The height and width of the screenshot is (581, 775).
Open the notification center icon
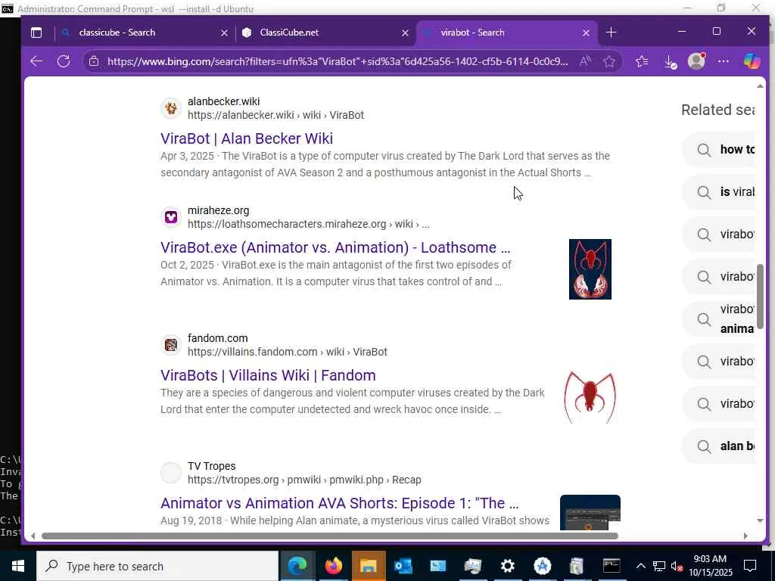point(750,566)
